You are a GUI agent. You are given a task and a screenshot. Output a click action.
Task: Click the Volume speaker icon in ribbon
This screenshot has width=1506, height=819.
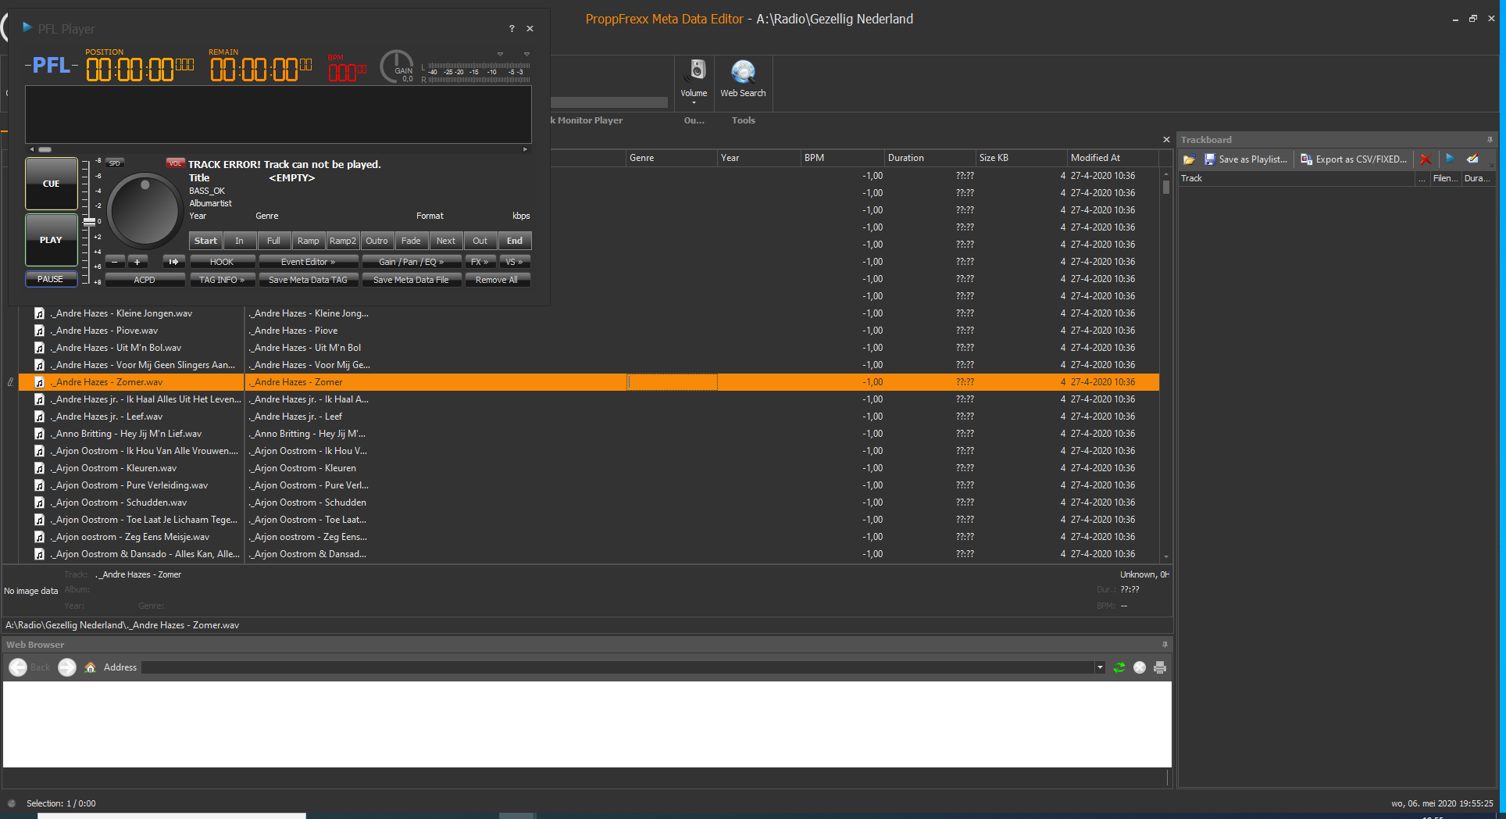(696, 71)
